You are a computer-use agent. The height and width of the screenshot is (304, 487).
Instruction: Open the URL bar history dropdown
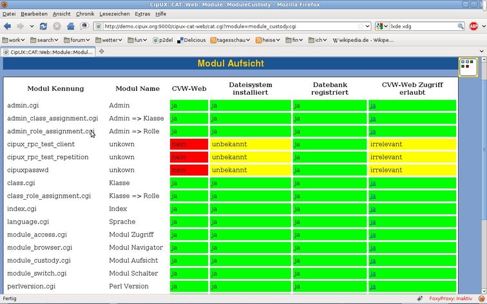click(x=368, y=26)
